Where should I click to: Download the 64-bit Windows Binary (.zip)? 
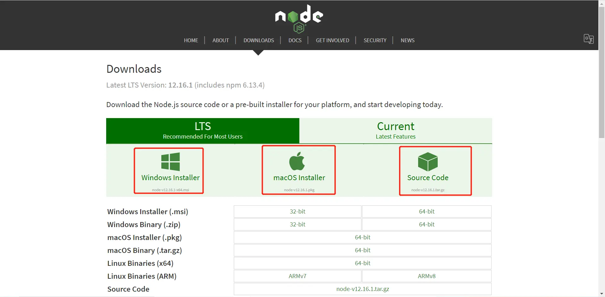tap(427, 224)
